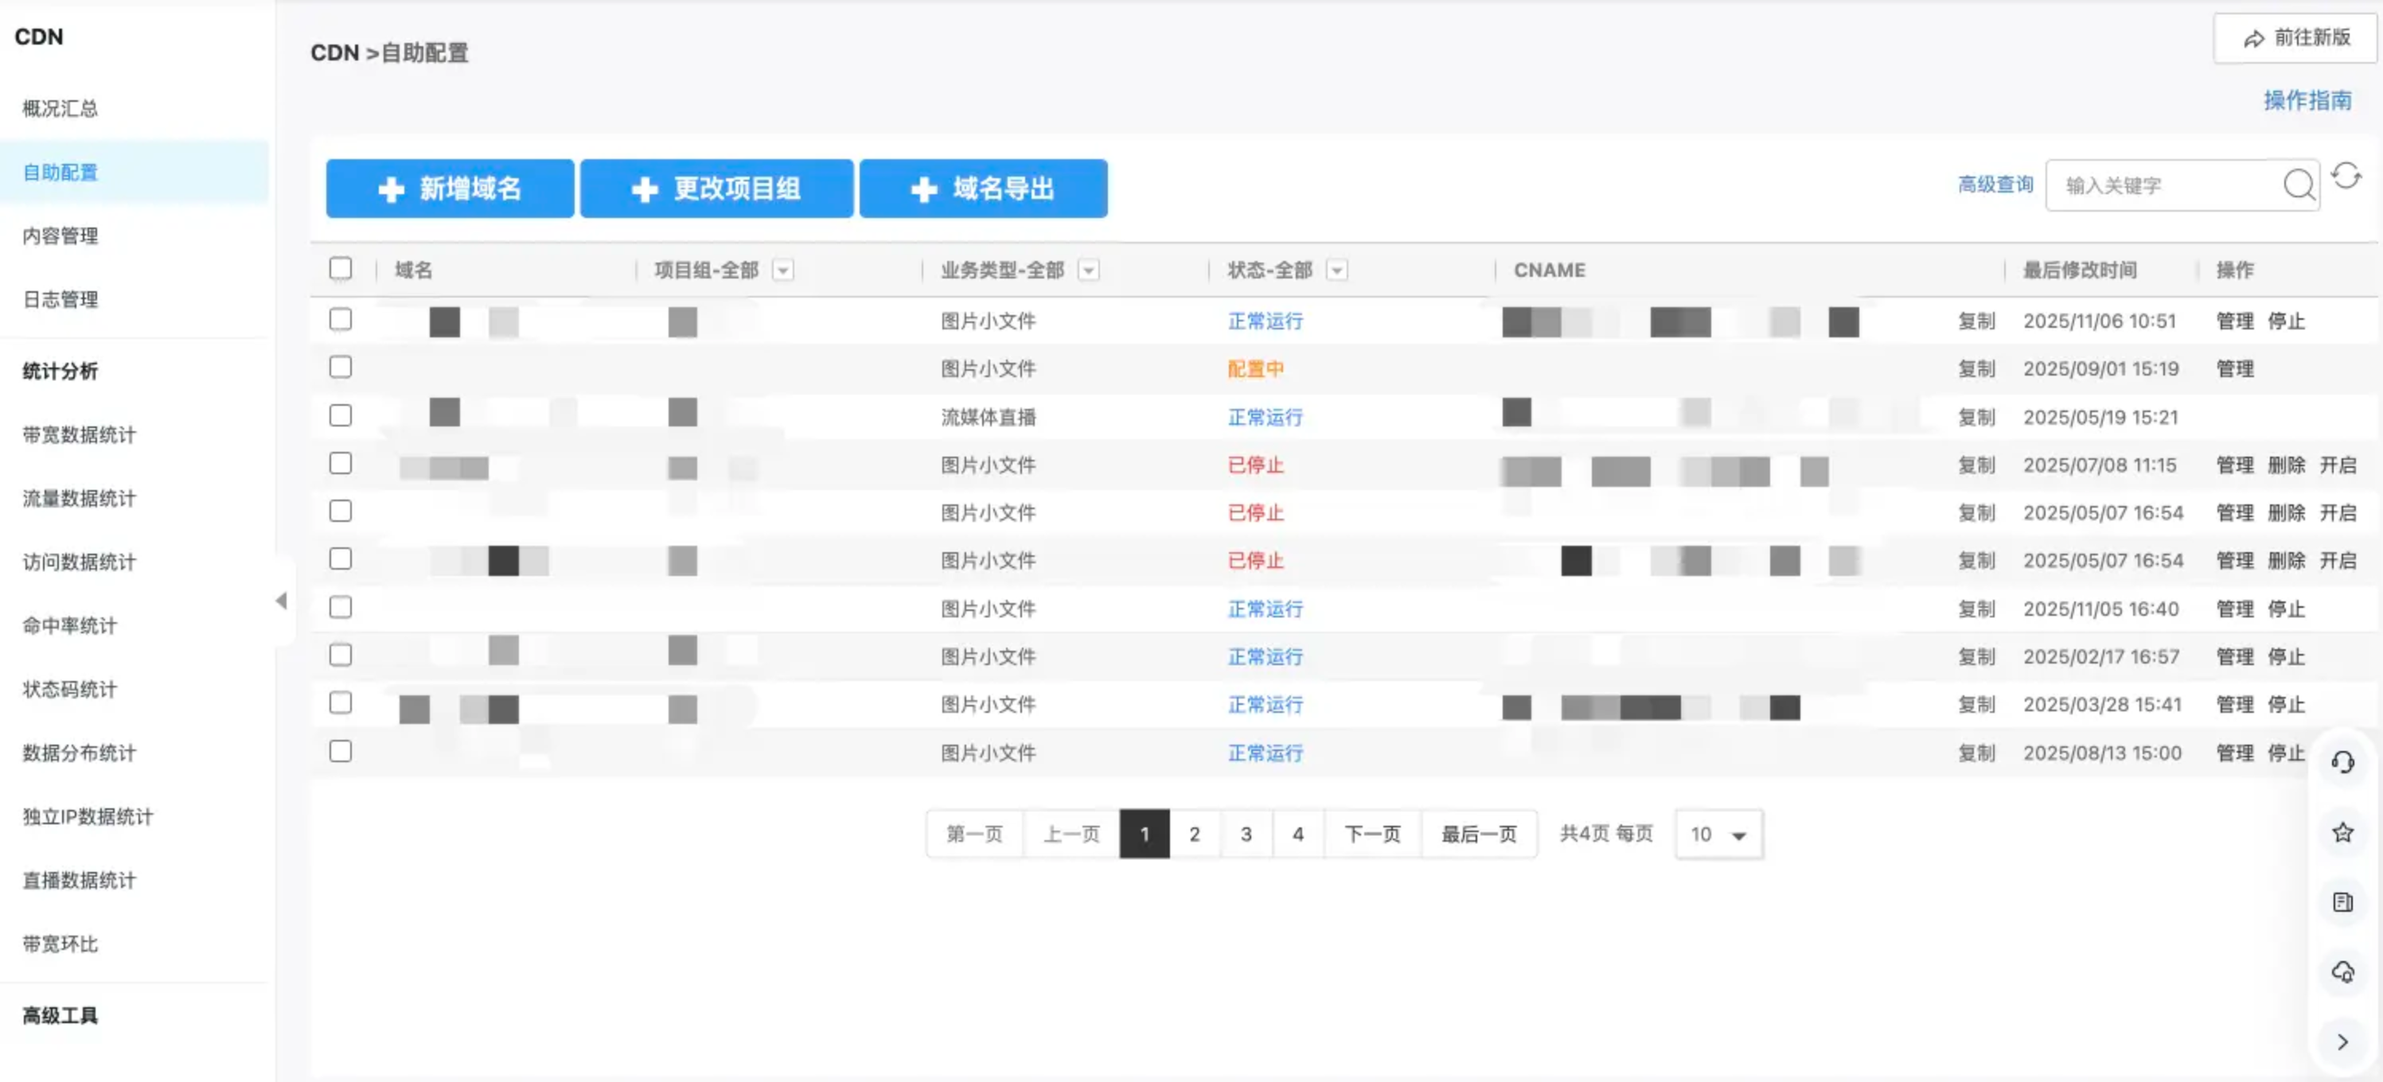Click the star favorite icon
Screen dimensions: 2383x1082
2342,832
